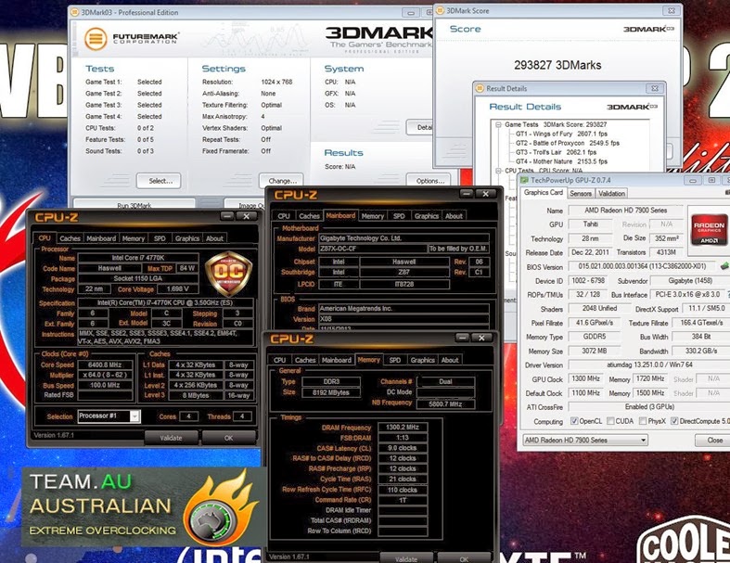Image resolution: width=730 pixels, height=563 pixels.
Task: Click the Options... button in 3DMark03
Action: pyautogui.click(x=429, y=181)
